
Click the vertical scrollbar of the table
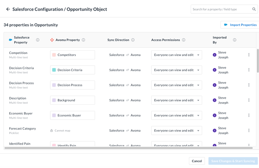(x=258, y=61)
